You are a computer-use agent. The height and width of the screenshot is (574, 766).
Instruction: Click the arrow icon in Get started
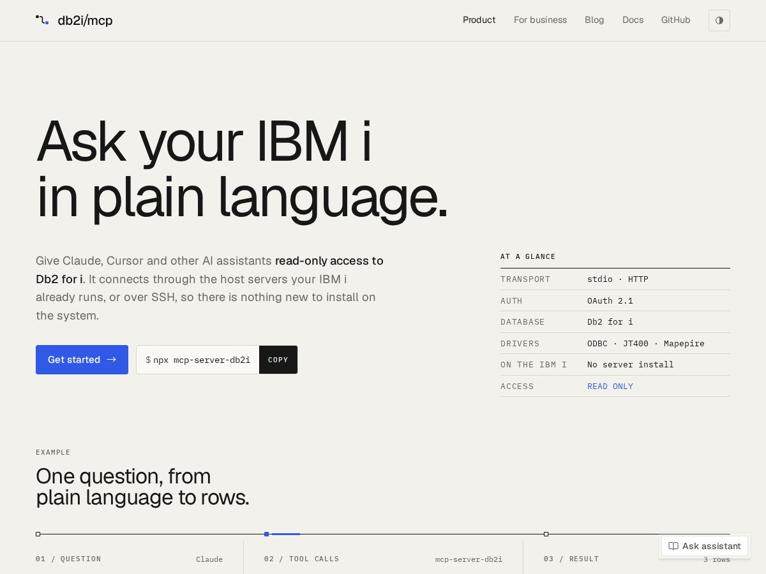click(112, 360)
